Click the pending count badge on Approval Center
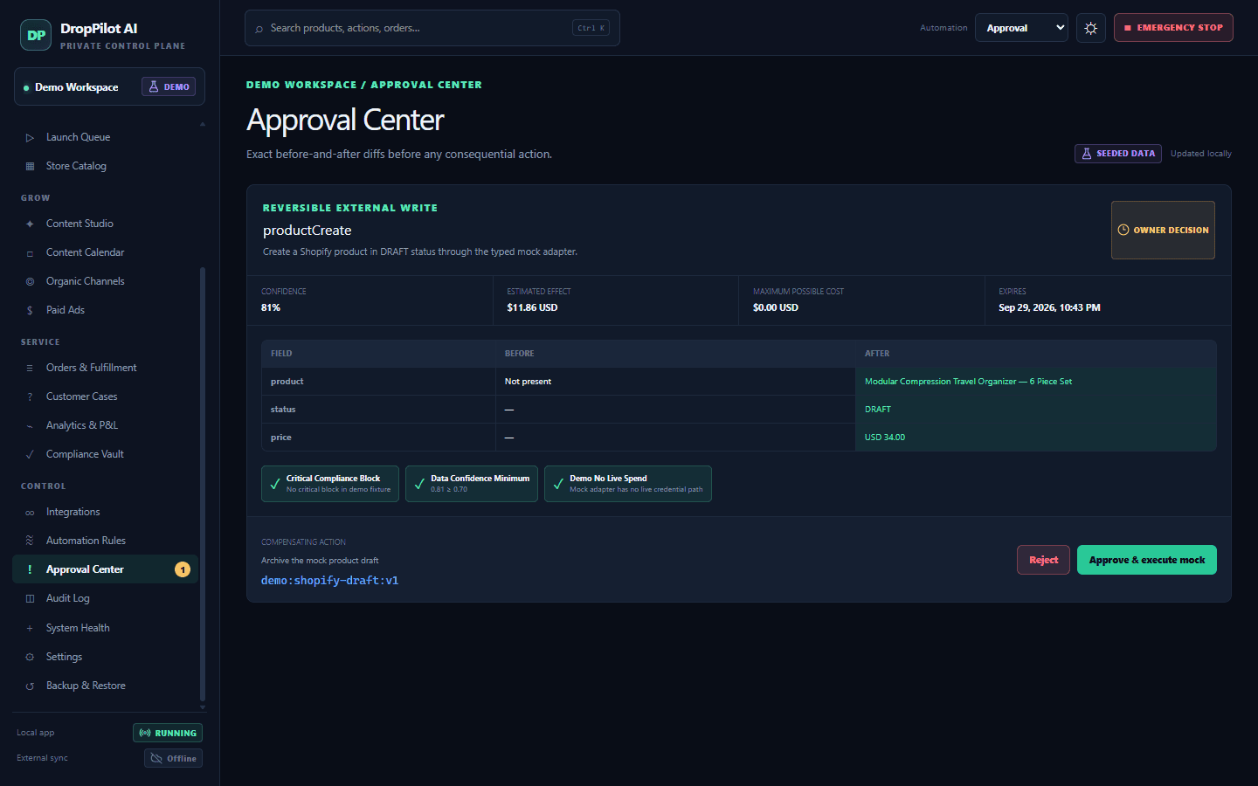The height and width of the screenshot is (786, 1258). (x=183, y=569)
